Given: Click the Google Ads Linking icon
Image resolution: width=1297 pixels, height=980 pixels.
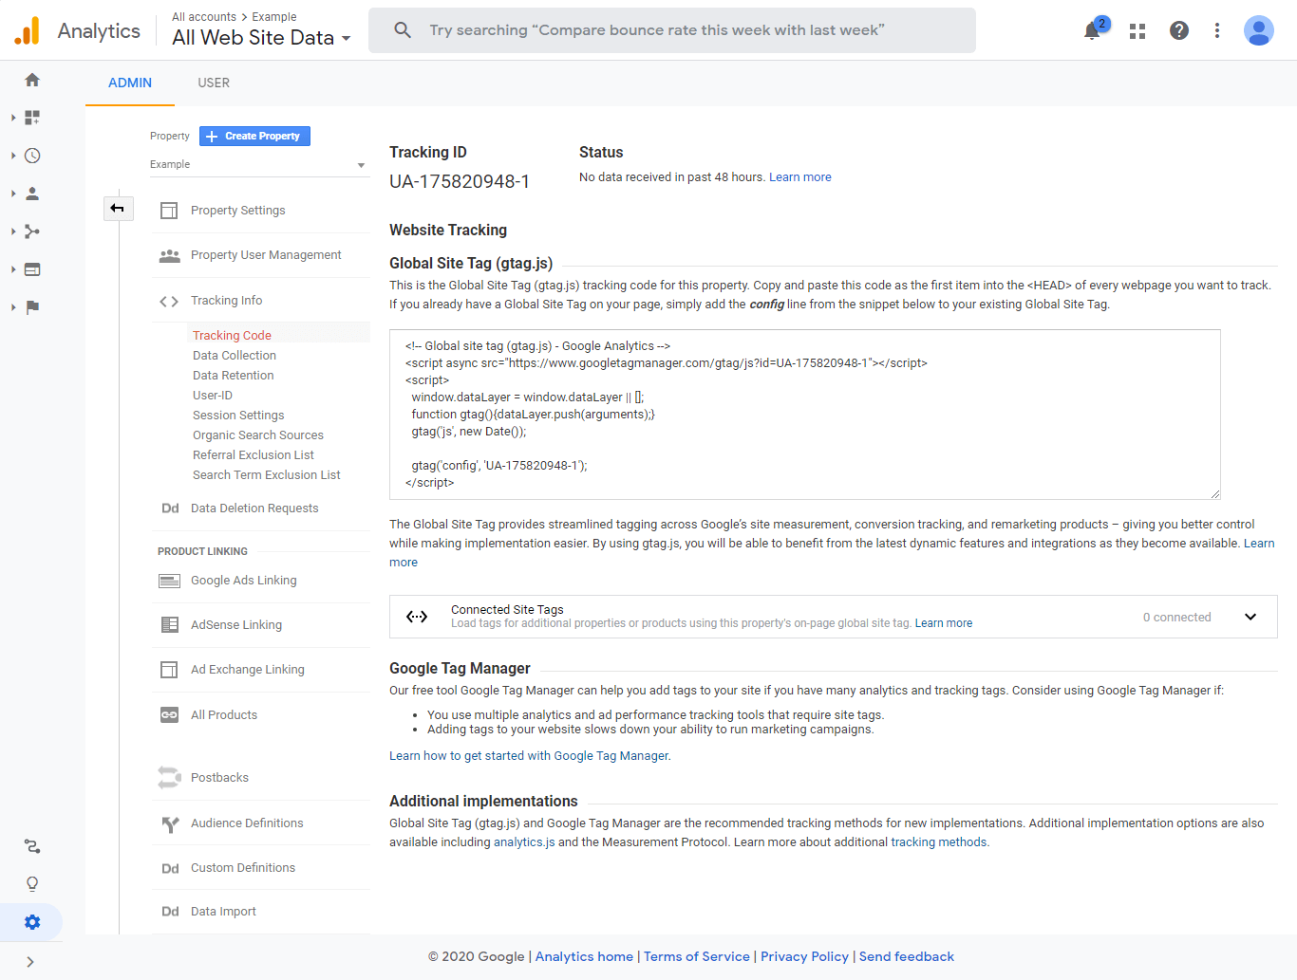Looking at the screenshot, I should pos(169,581).
